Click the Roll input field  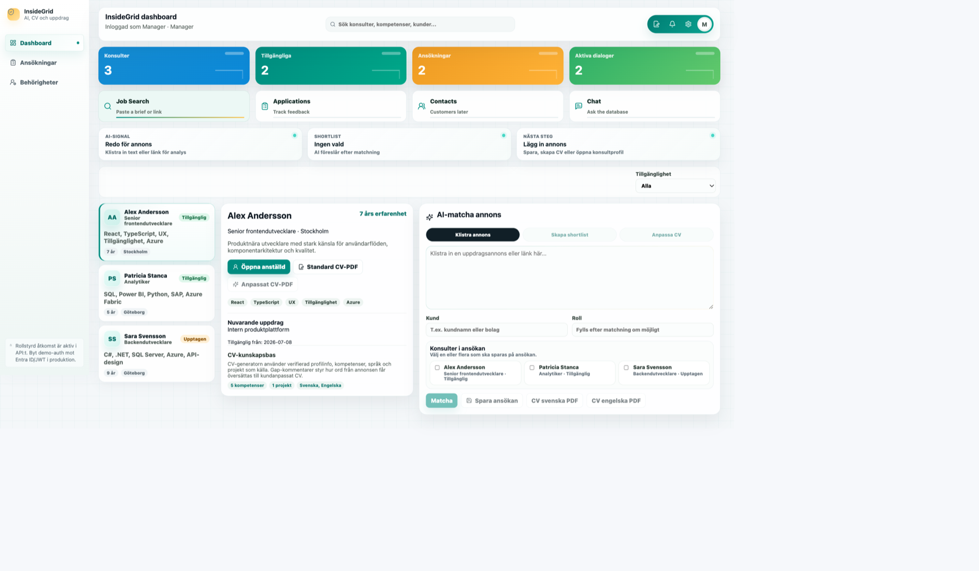642,330
